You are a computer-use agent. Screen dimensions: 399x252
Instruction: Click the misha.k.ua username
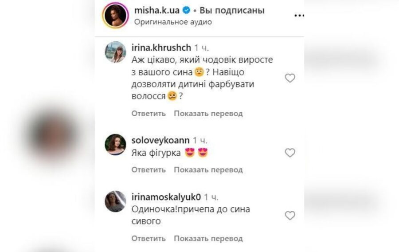157,11
